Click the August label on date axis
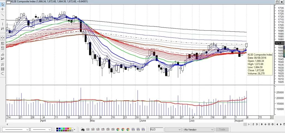This screenshot has height=133, width=285. pyautogui.click(x=239, y=121)
